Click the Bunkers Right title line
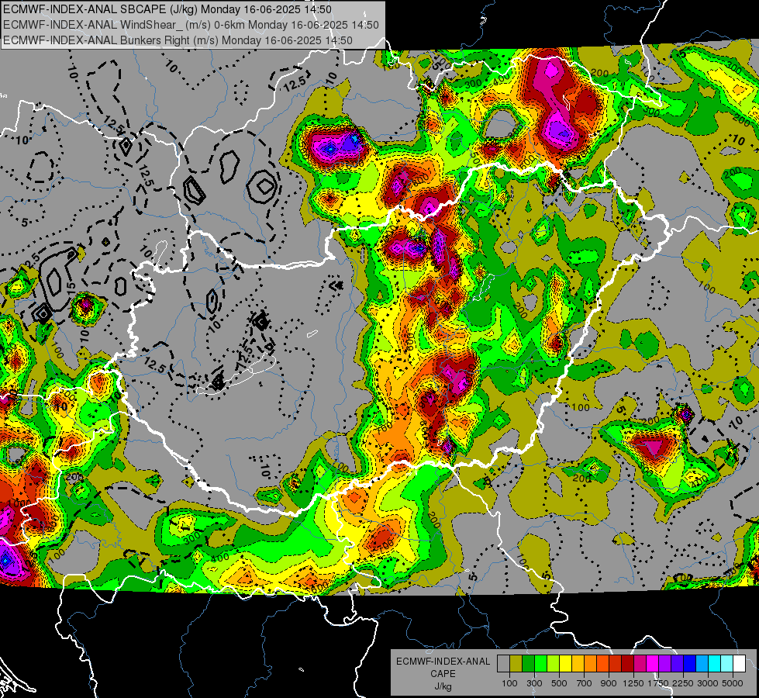Viewport: 759px width, 698px height. [178, 40]
